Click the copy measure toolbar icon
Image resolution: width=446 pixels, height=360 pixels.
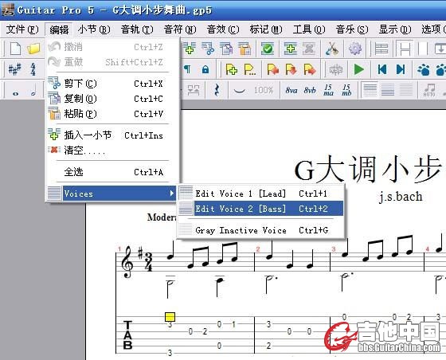click(x=226, y=49)
